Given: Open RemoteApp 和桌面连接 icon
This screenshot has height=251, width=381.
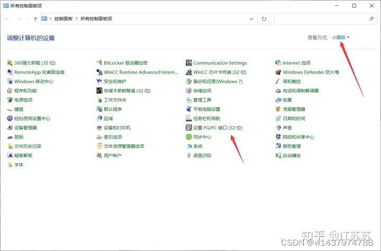Looking at the screenshot, I should [x=10, y=72].
